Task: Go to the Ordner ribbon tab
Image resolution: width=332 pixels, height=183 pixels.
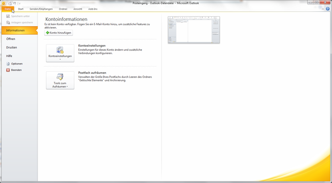Action: coord(63,9)
